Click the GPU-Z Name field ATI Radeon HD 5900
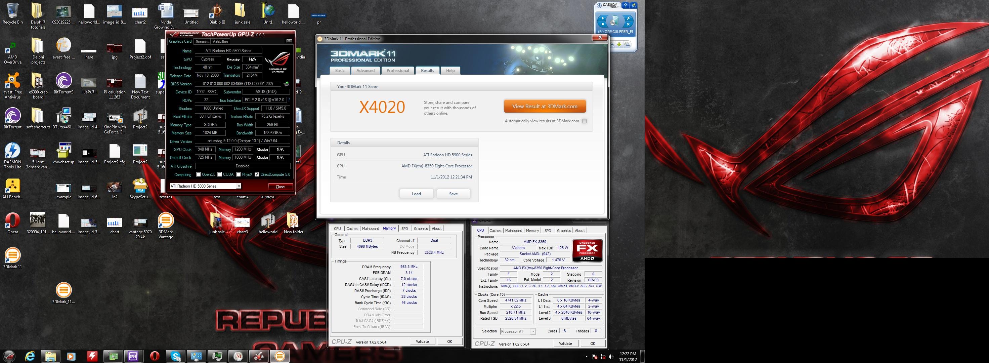This screenshot has width=989, height=363. [x=228, y=51]
